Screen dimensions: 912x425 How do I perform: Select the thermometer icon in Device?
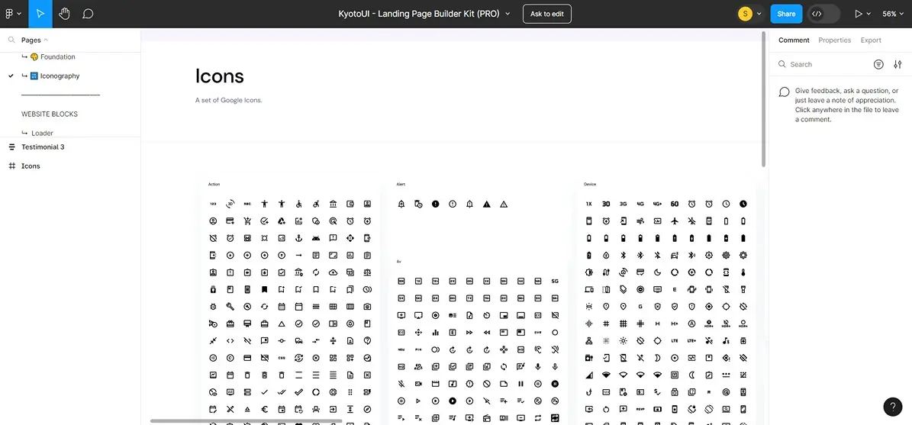[743, 272]
